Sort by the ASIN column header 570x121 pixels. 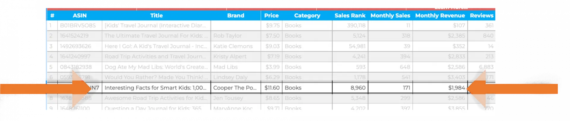point(80,15)
